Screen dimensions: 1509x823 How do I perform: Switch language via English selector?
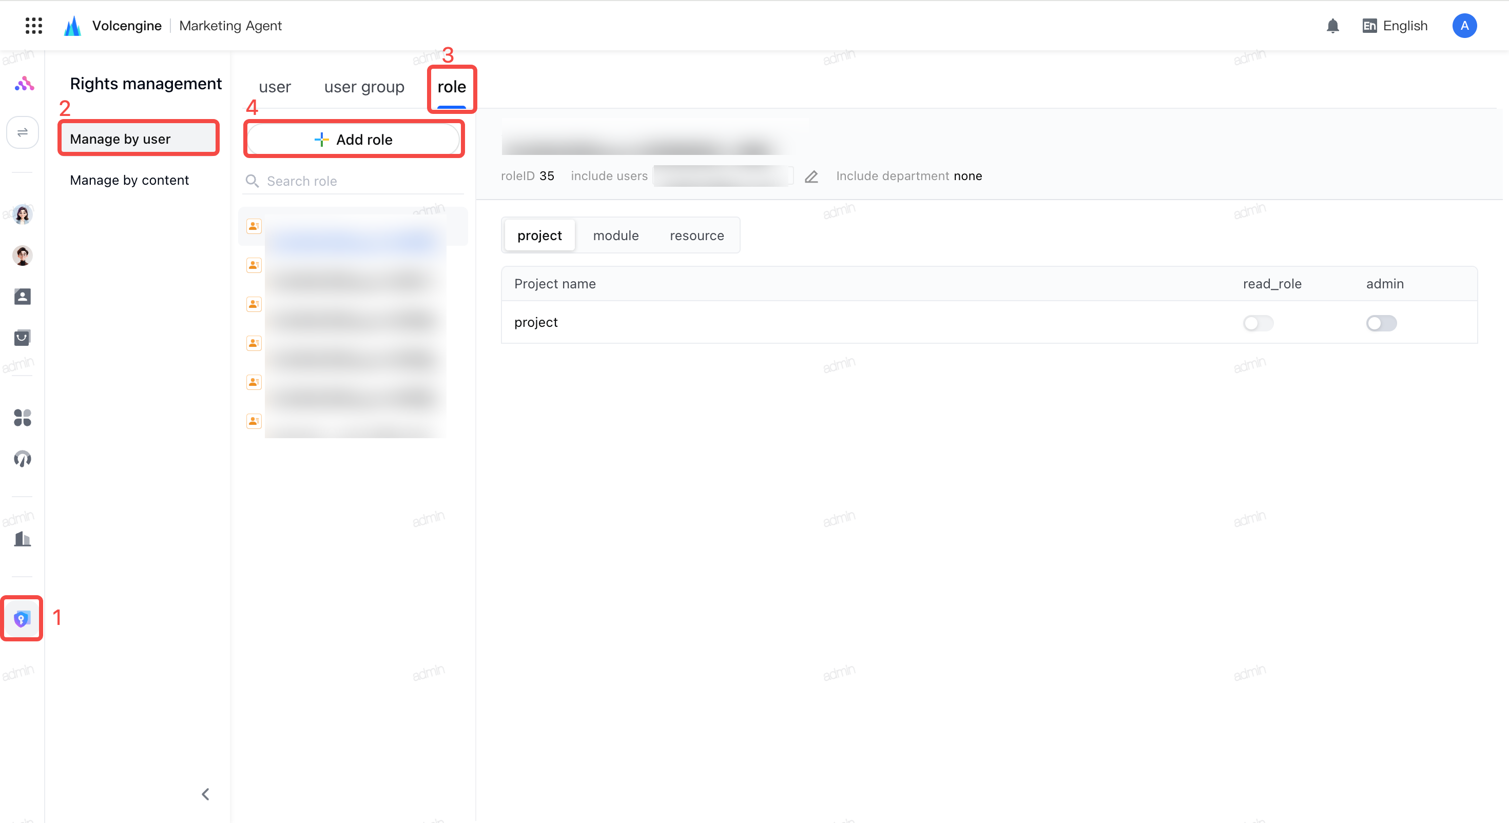coord(1395,26)
